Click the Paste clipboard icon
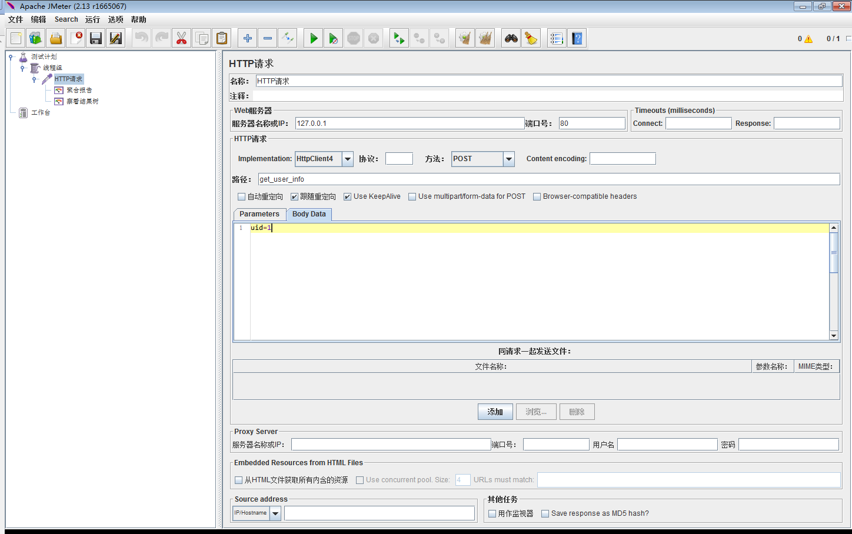The height and width of the screenshot is (534, 852). coord(221,38)
